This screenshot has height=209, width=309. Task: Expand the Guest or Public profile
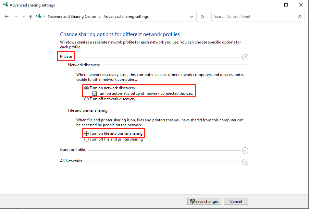245,150
